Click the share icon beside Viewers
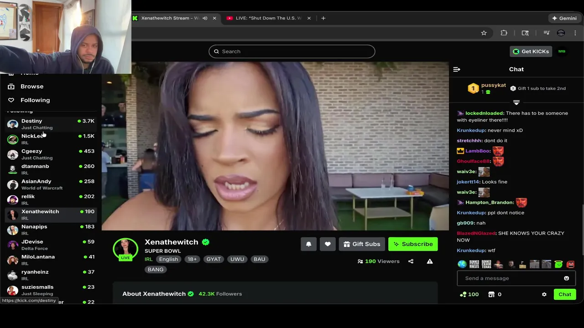 tap(411, 261)
